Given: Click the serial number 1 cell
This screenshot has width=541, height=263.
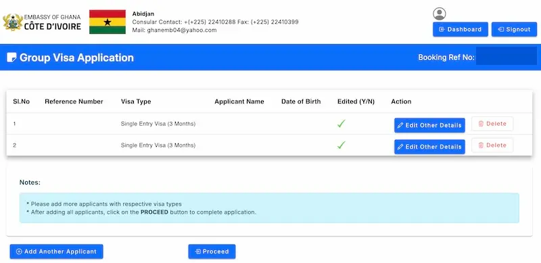Looking at the screenshot, I should click(x=14, y=124).
